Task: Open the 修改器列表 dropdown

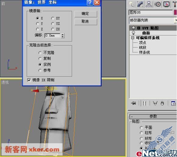Action: pos(153,20)
